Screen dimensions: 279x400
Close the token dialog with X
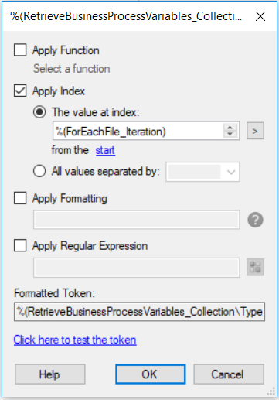260,16
